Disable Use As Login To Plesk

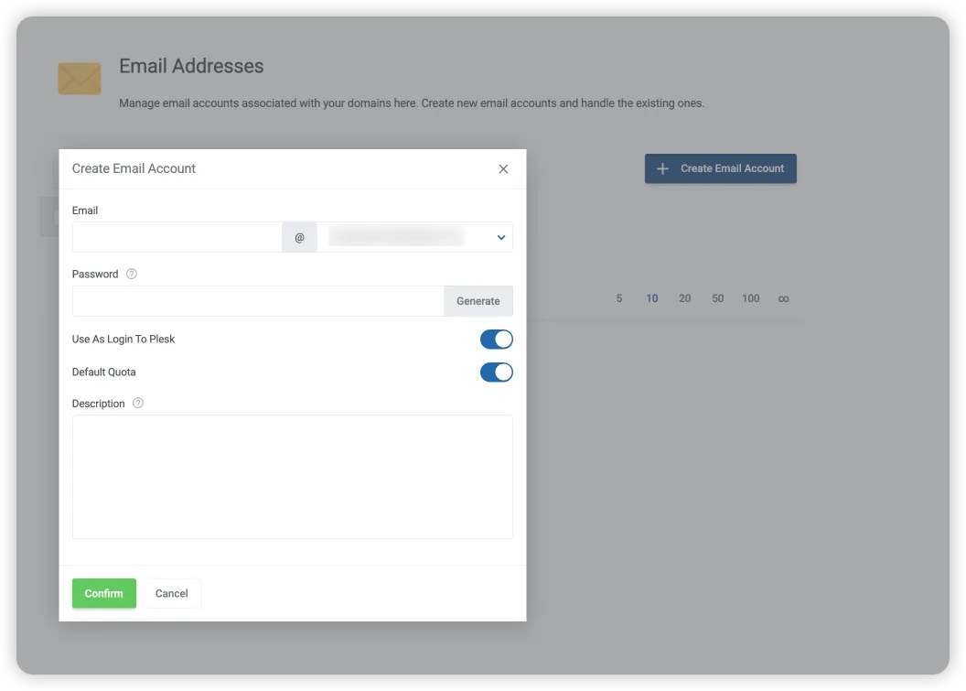(x=497, y=339)
